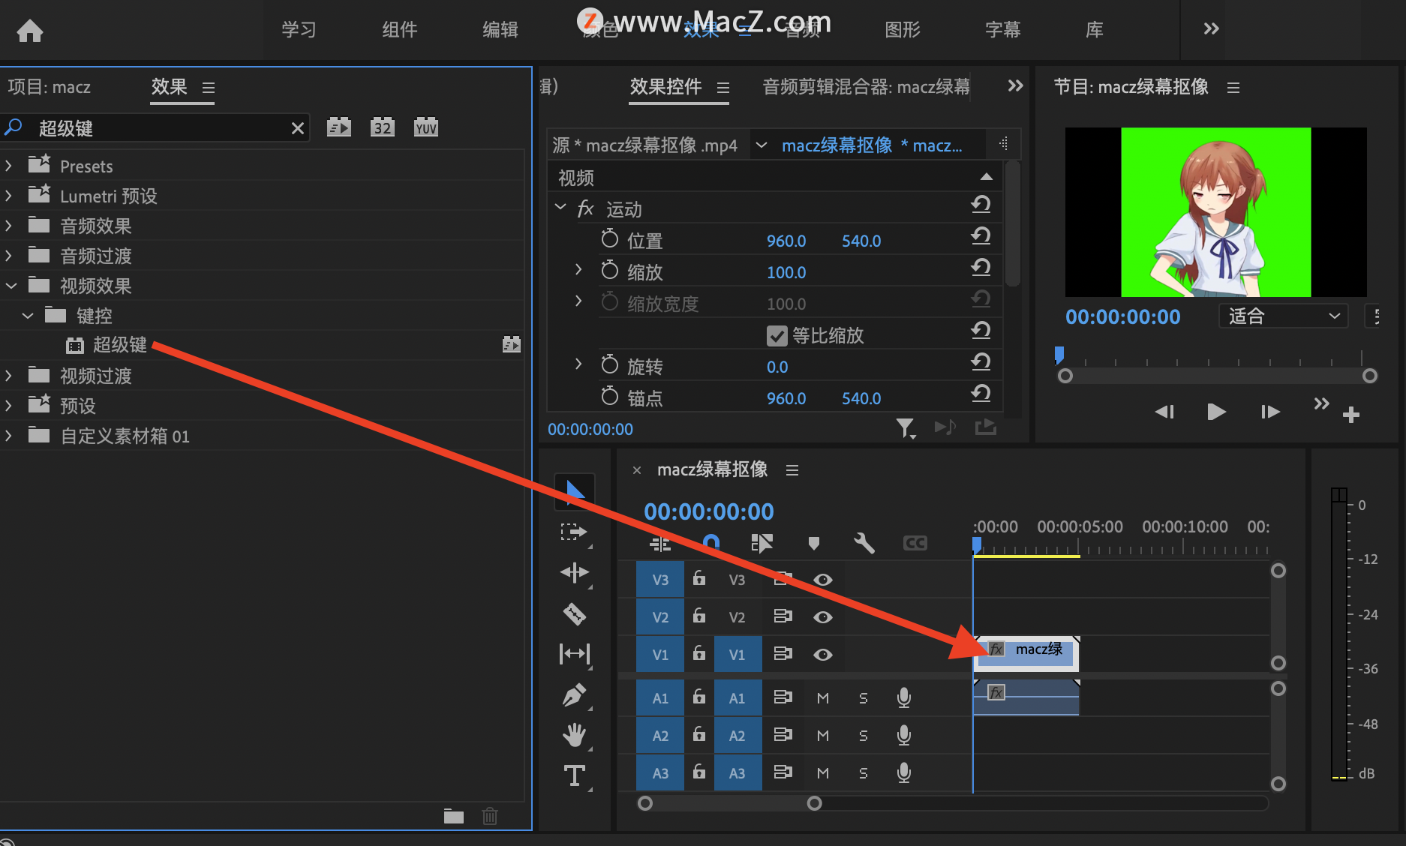Step back one frame in Program monitor
The image size is (1406, 846).
click(1164, 412)
